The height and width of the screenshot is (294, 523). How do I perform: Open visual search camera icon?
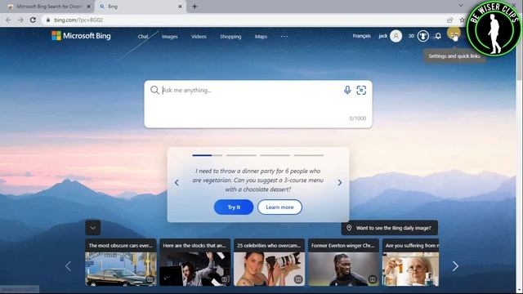click(361, 90)
